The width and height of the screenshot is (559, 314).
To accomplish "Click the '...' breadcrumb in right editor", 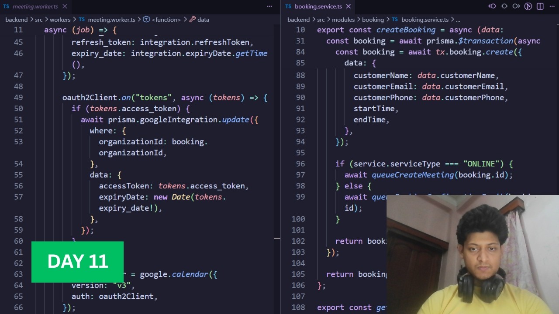I will (x=458, y=20).
